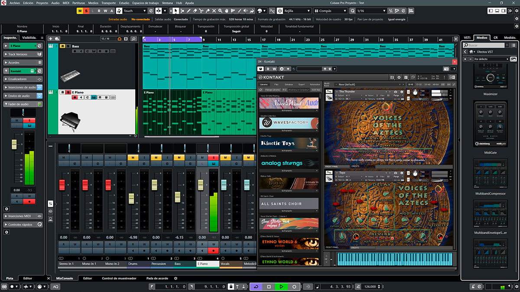Click the Home icon in Medios panel

click(471, 52)
